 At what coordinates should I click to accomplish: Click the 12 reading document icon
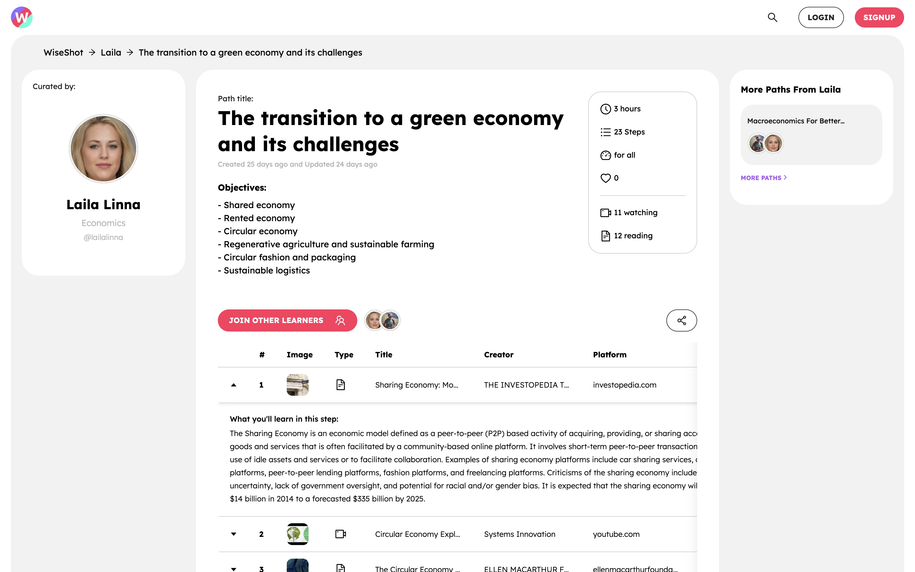(605, 236)
